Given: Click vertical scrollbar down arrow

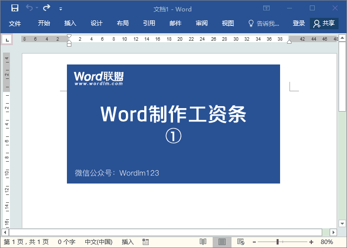Looking at the screenshot, I should 343,223.
